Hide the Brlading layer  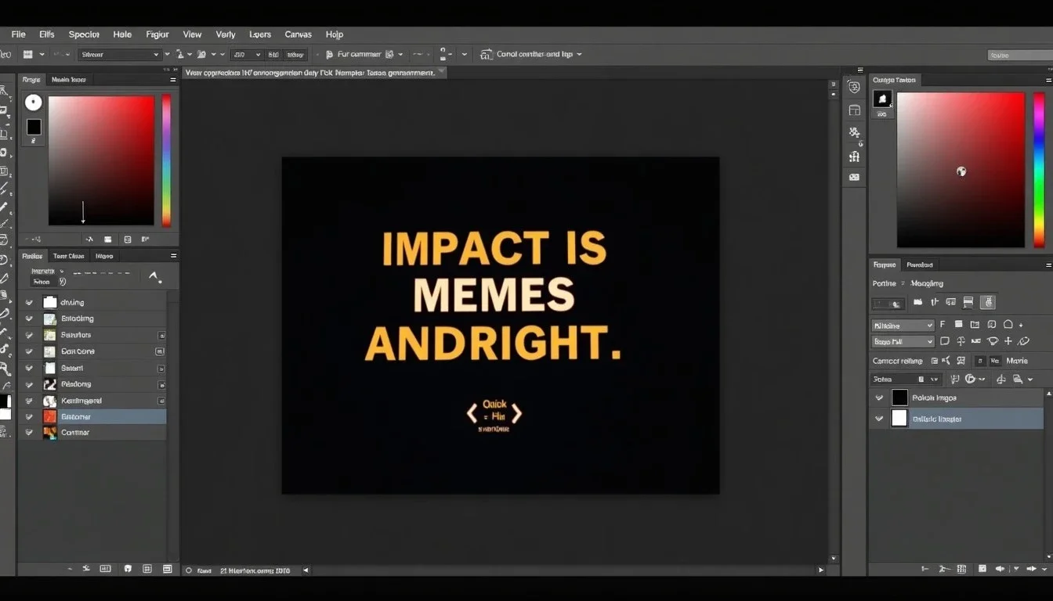(x=29, y=318)
